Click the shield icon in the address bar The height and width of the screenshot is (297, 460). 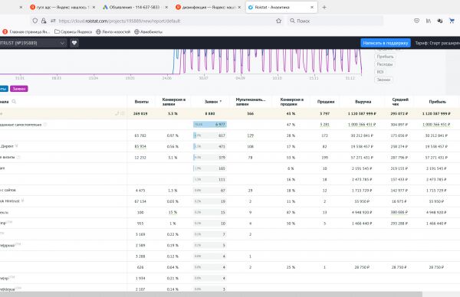tap(35, 21)
